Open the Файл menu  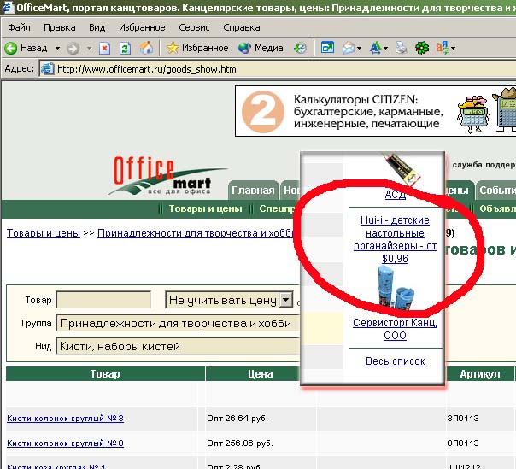(x=18, y=27)
